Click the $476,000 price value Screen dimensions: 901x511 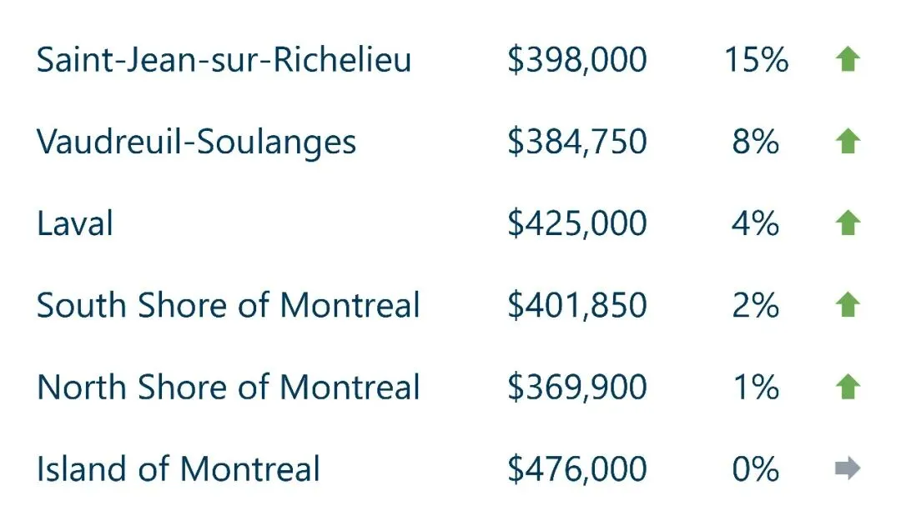pyautogui.click(x=576, y=468)
